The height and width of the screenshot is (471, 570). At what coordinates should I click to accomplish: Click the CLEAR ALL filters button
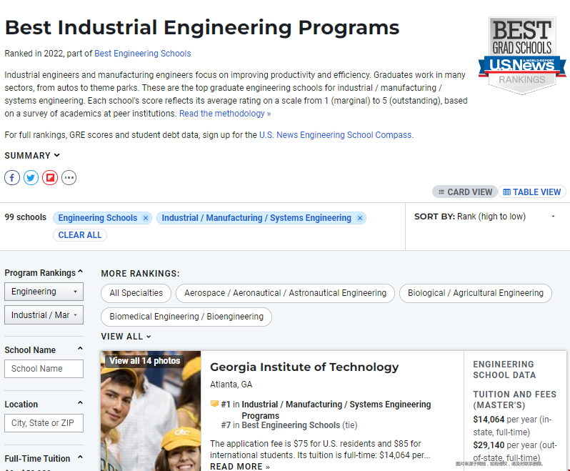pos(80,235)
